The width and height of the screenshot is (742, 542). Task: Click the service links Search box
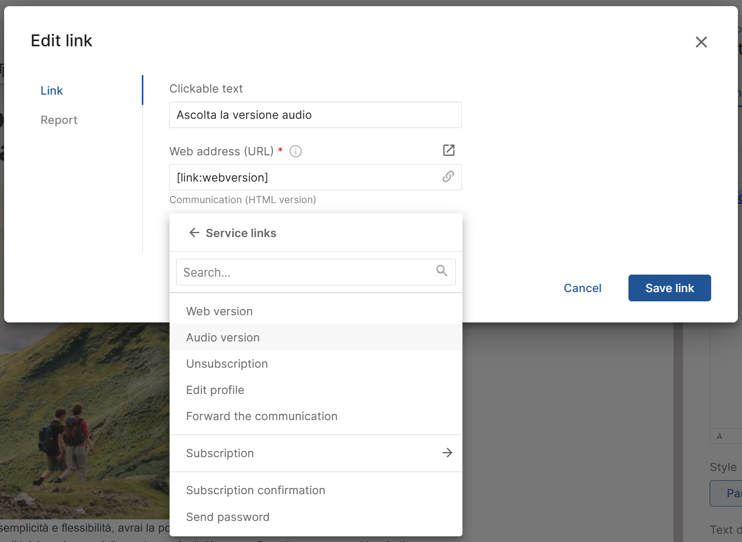(x=306, y=272)
